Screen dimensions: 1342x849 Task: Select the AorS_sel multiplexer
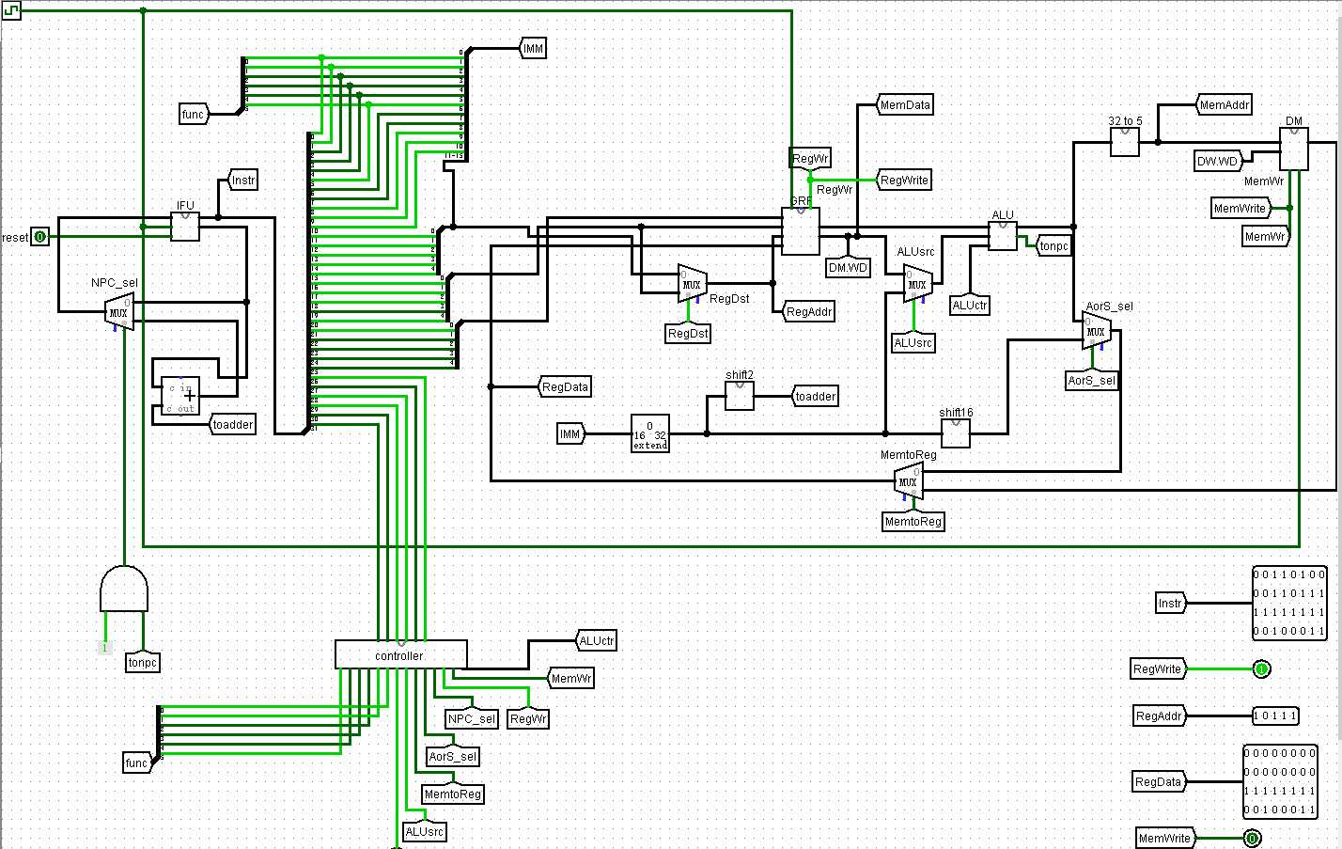point(1096,331)
